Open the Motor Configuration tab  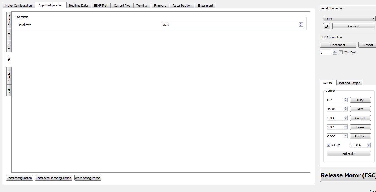coord(18,6)
